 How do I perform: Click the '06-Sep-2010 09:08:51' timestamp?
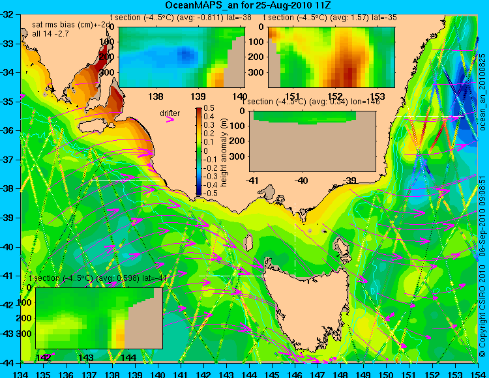(482, 216)
